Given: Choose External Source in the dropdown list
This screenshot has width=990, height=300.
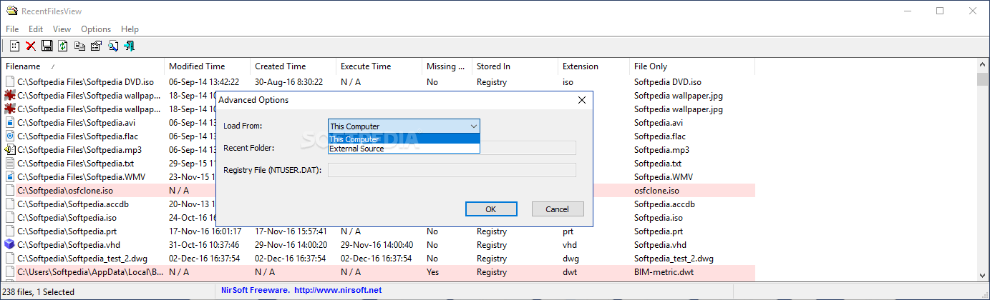Looking at the screenshot, I should click(x=404, y=149).
